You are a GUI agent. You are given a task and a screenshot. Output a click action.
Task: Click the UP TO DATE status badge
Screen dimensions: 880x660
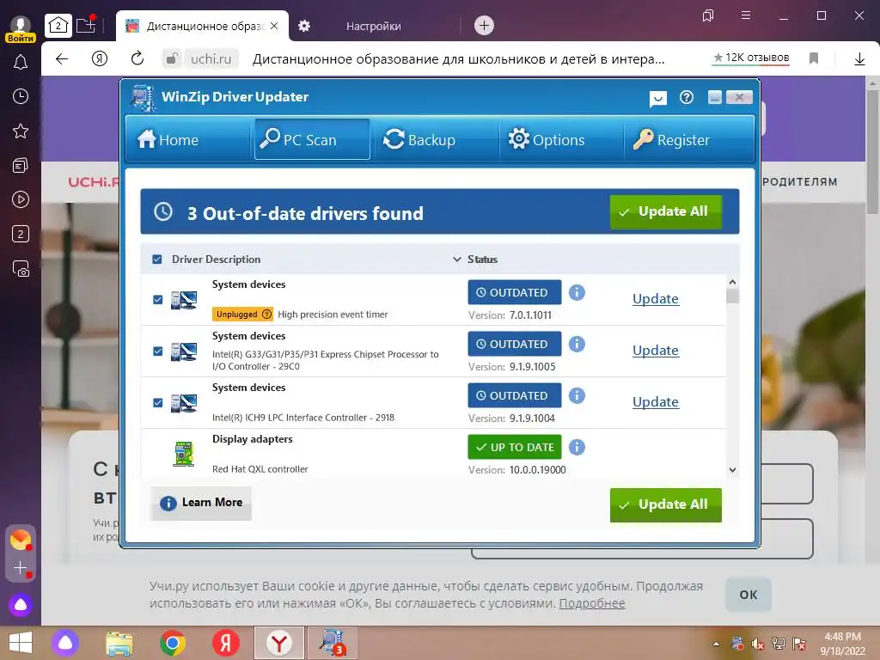pos(515,447)
